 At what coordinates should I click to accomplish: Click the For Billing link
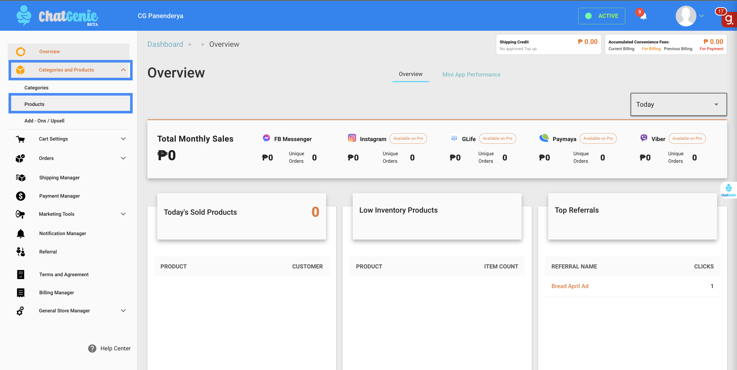651,49
